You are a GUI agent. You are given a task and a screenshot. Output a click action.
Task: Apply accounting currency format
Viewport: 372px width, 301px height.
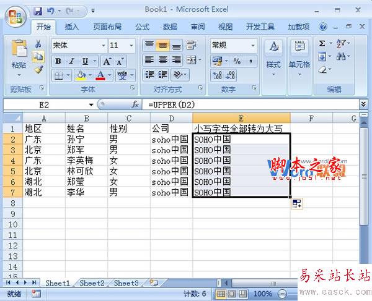click(x=218, y=61)
